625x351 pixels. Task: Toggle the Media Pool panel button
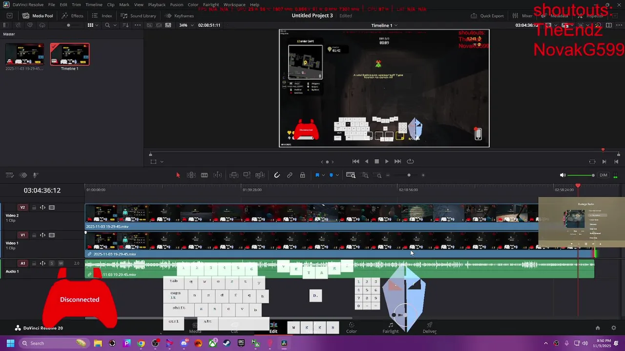click(x=38, y=16)
